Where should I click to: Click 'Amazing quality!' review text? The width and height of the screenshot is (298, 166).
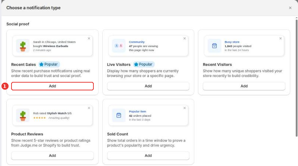(x=59, y=118)
